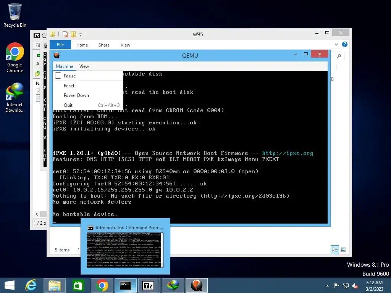Maximize the w95 Explorer window
Image resolution: width=391 pixels, height=293 pixels.
[x=327, y=33]
